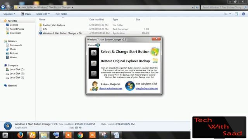Open Downloads in the navigation pane
Screen dimensions: 248x139
click(x=15, y=33)
